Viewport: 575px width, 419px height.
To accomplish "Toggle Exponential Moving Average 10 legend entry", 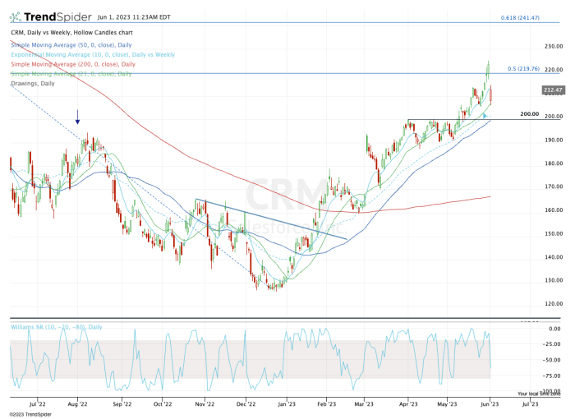I will (x=93, y=54).
